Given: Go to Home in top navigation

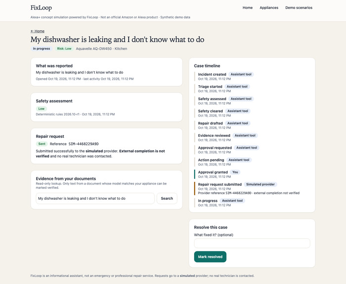Looking at the screenshot, I should tap(247, 8).
